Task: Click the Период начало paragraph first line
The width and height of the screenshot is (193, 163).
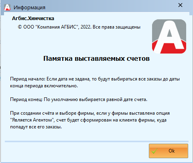Action: 95,79
